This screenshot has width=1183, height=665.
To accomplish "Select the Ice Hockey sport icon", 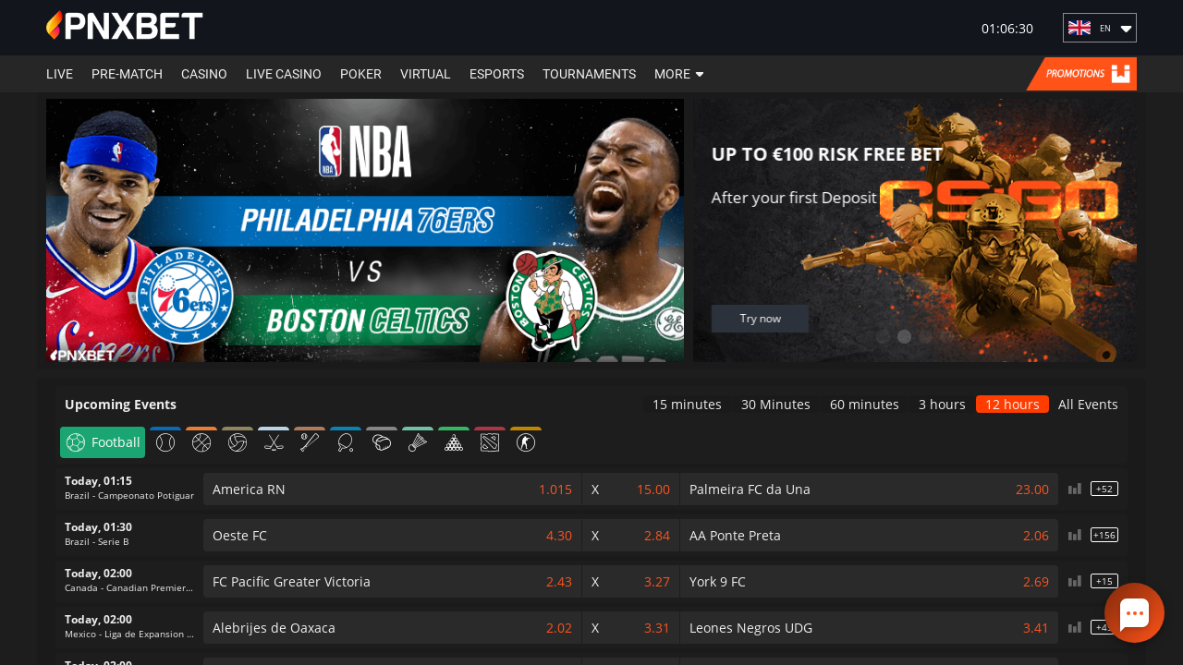I will [274, 442].
